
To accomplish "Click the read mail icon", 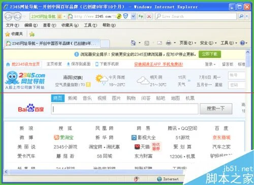I will coord(160,43).
